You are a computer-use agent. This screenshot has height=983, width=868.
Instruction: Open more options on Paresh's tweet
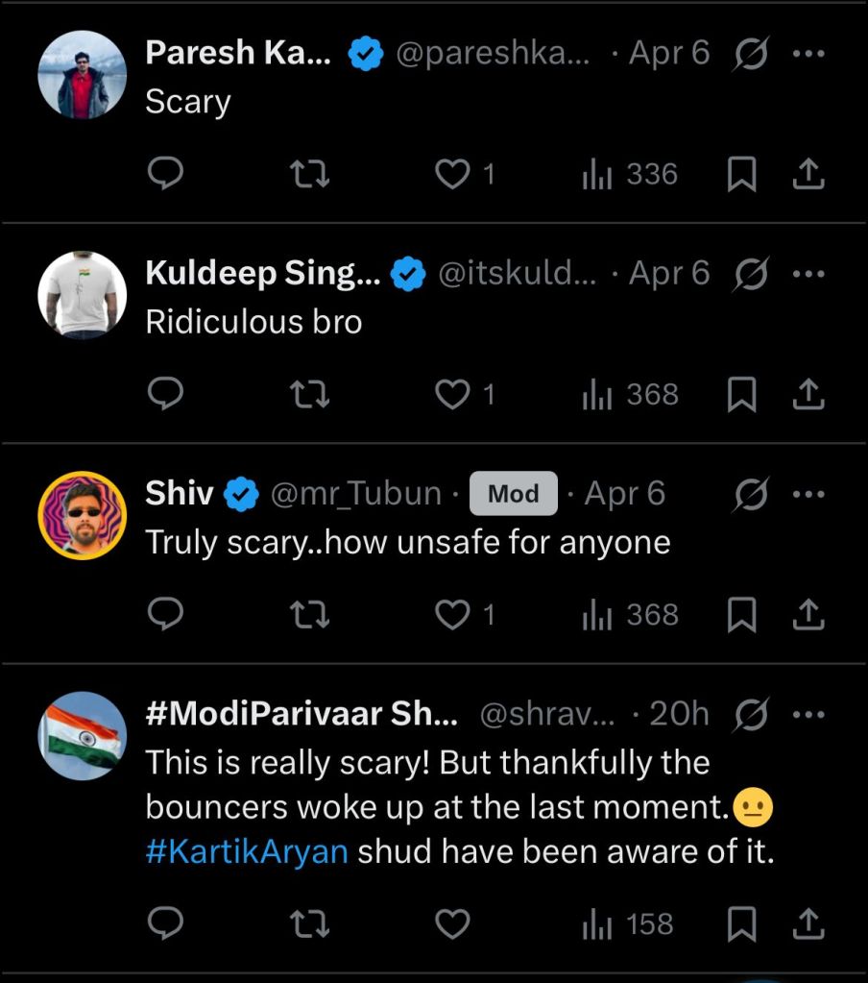pyautogui.click(x=808, y=54)
